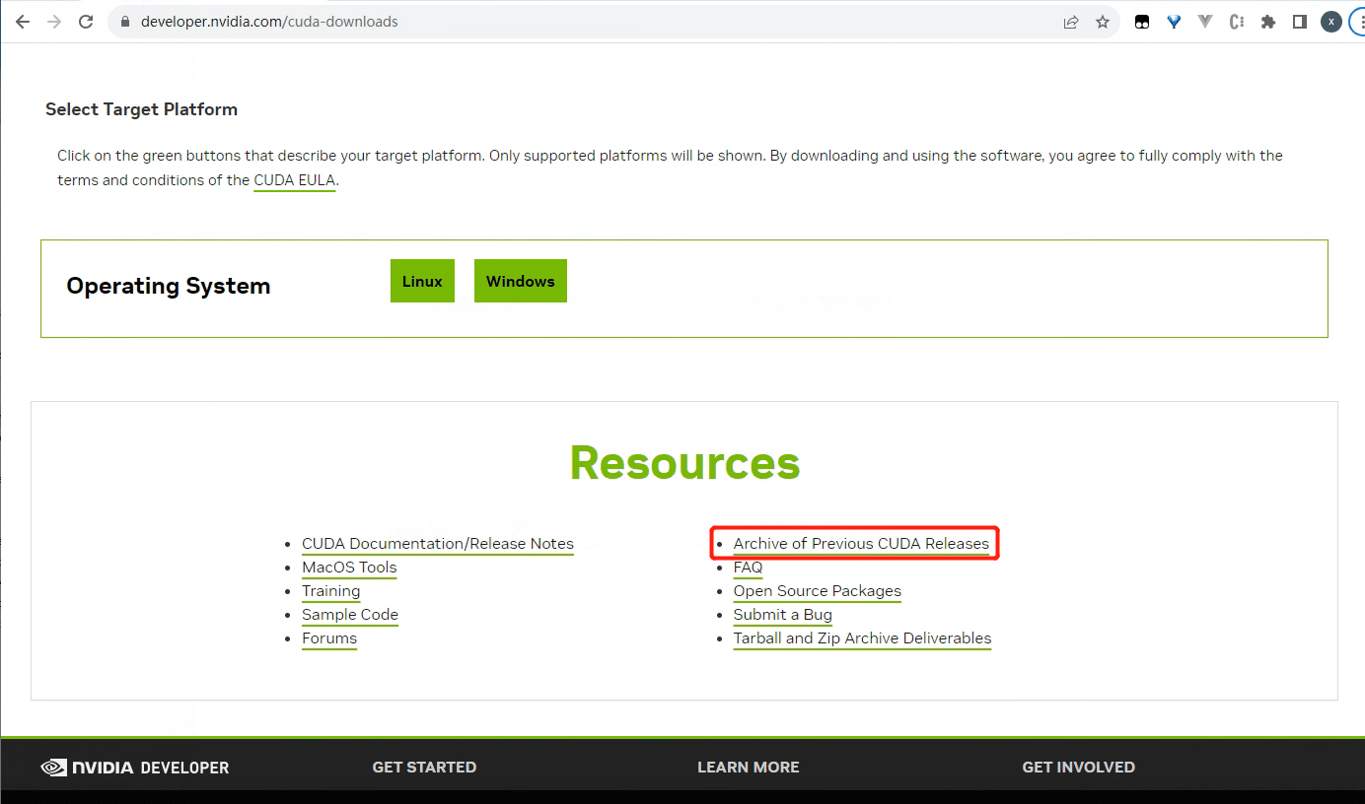
Task: Visit the Training resources link
Action: pyautogui.click(x=331, y=591)
